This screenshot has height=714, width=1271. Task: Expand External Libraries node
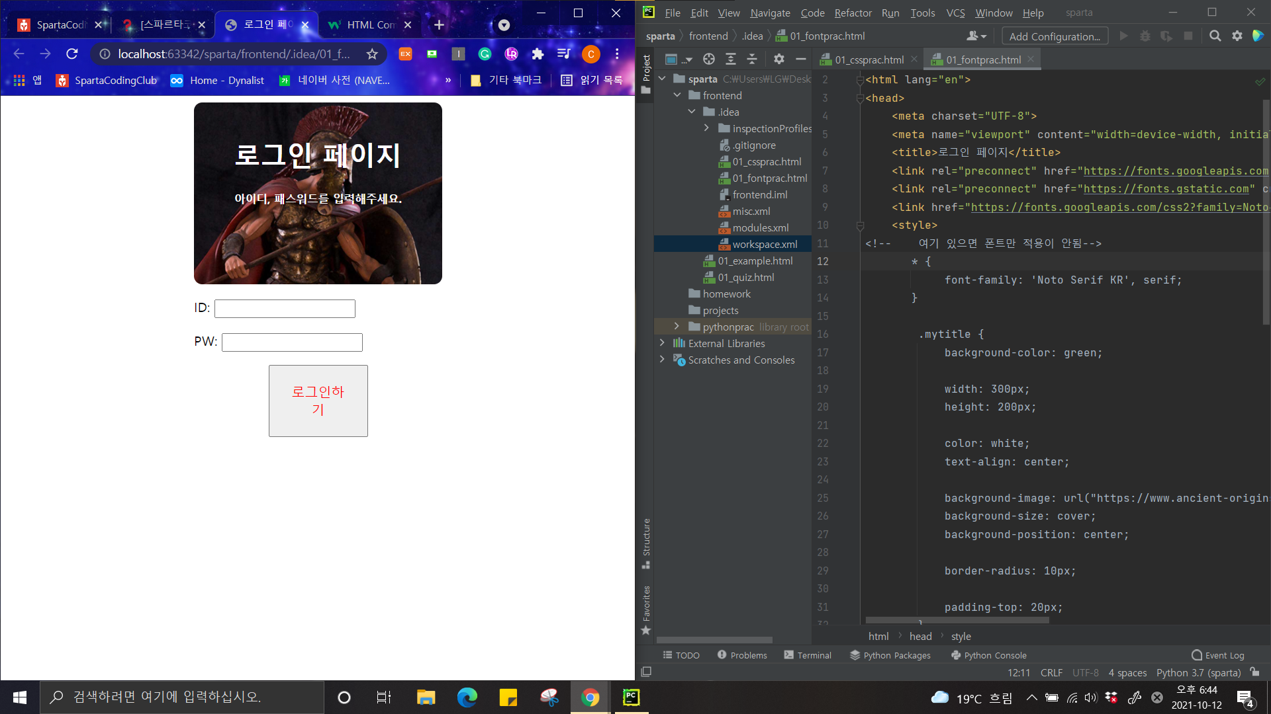(x=662, y=343)
